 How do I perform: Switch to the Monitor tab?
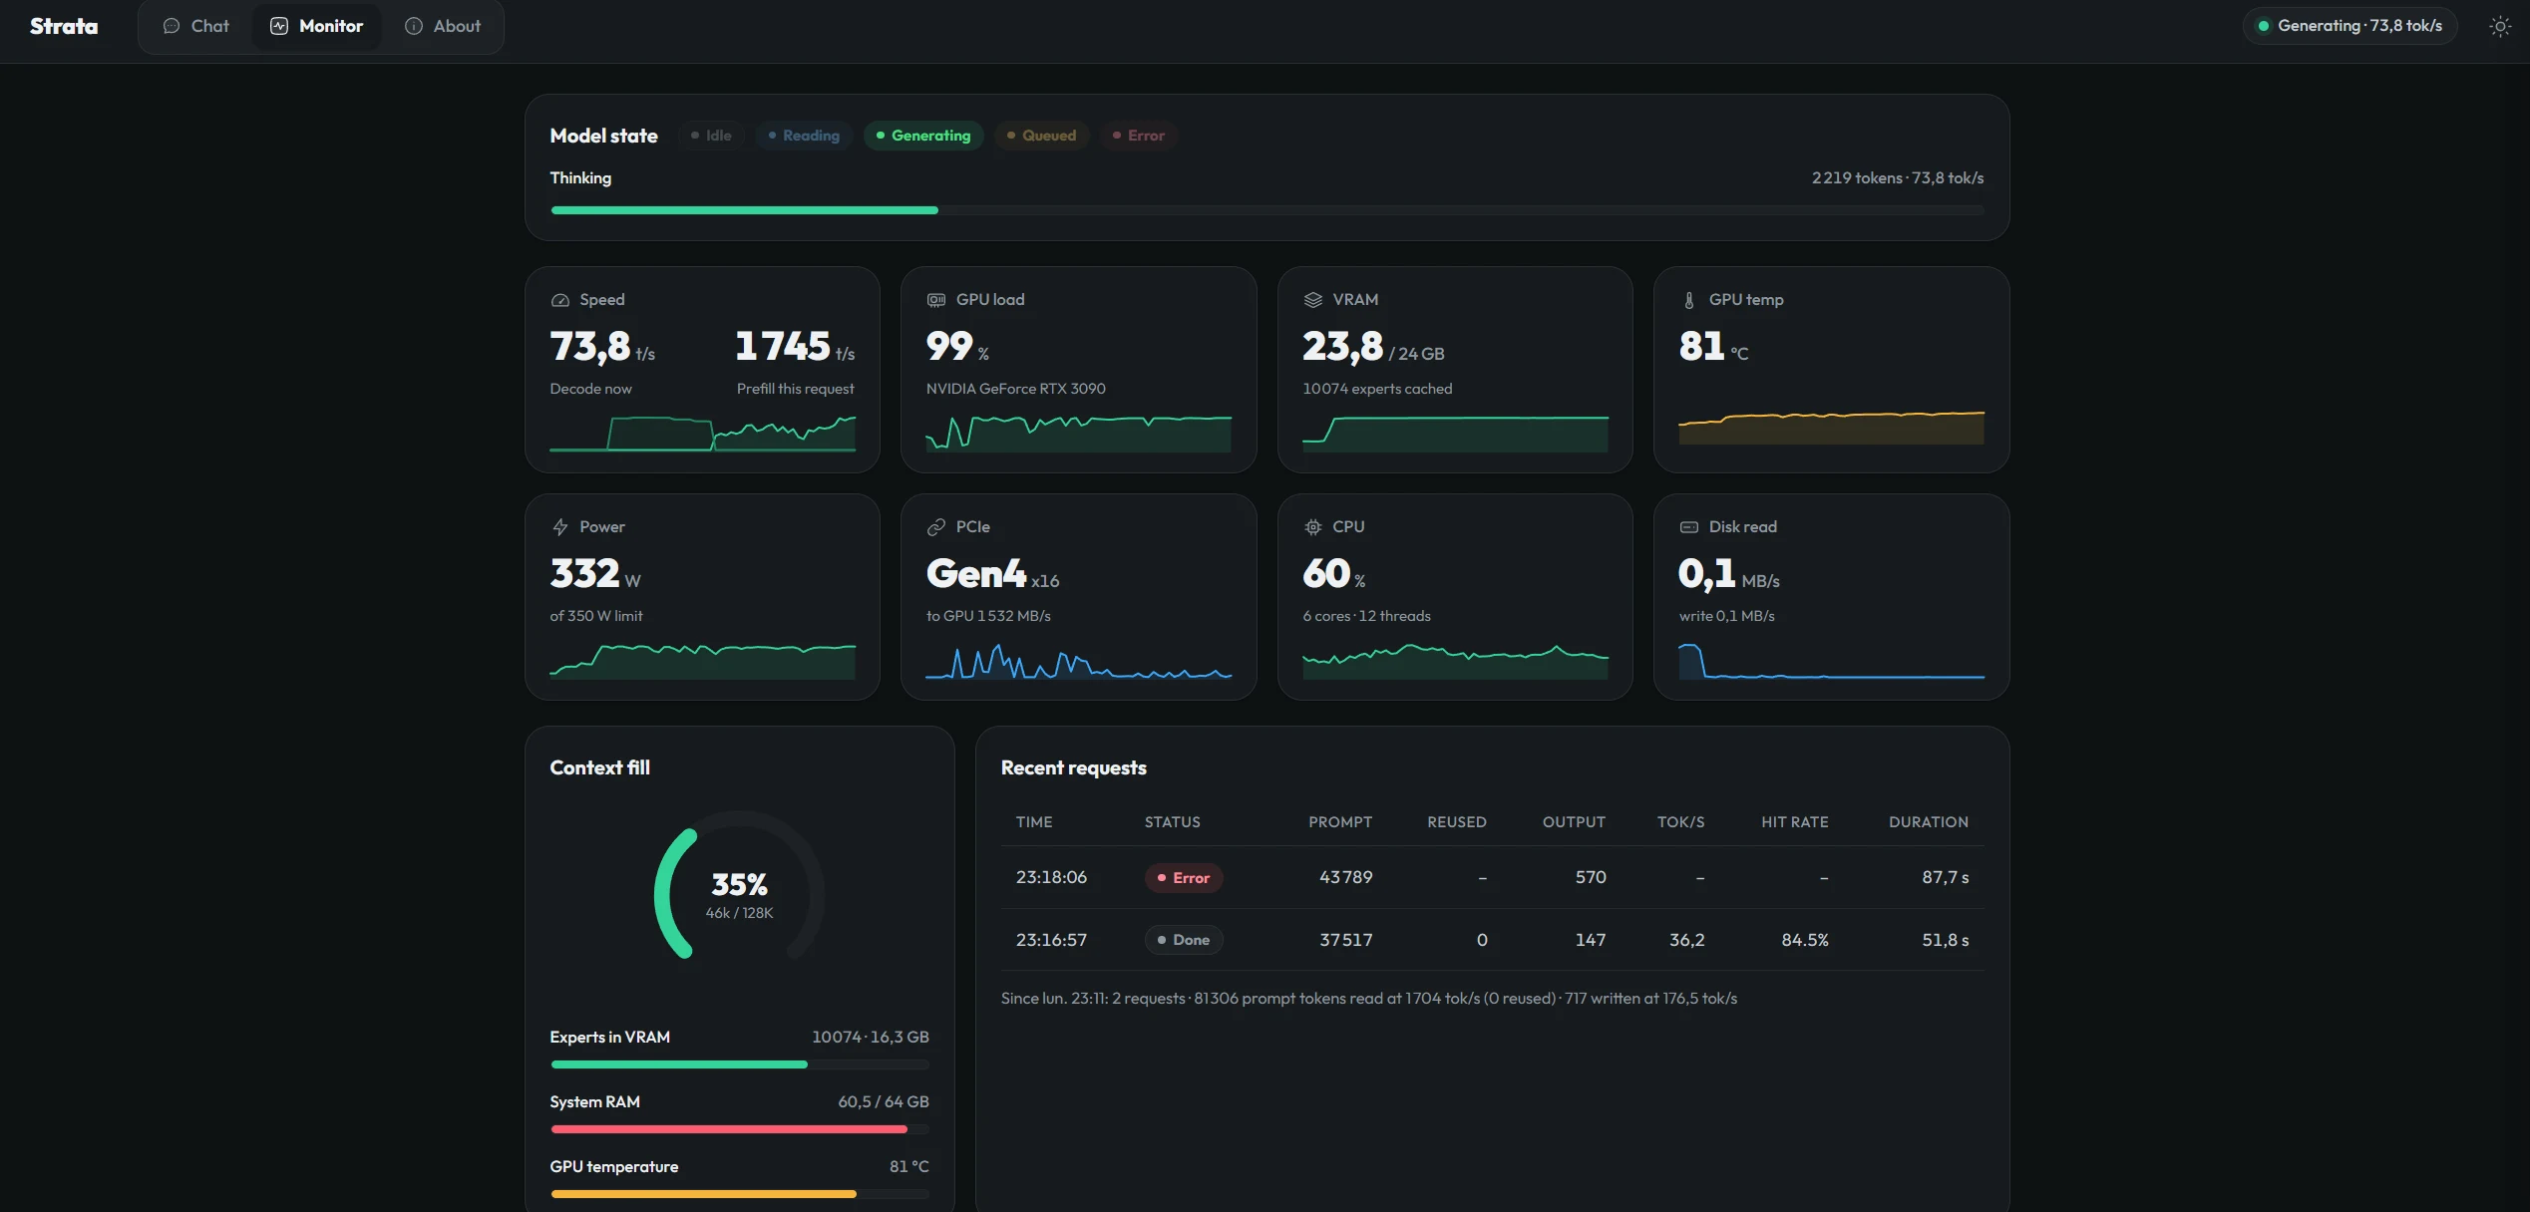click(317, 27)
